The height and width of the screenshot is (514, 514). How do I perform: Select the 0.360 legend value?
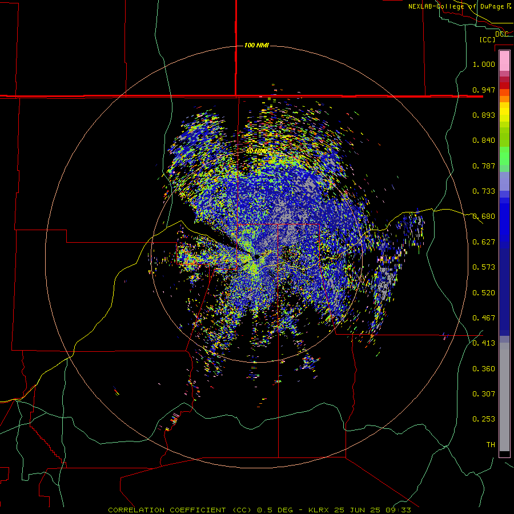(x=484, y=369)
